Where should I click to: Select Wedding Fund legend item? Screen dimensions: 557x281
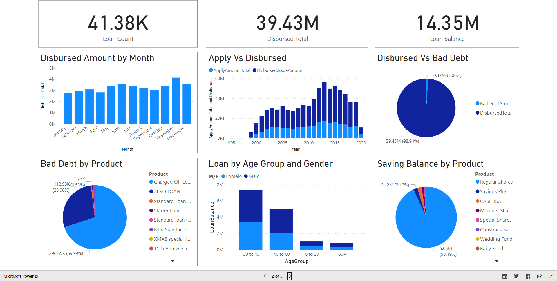click(494, 239)
